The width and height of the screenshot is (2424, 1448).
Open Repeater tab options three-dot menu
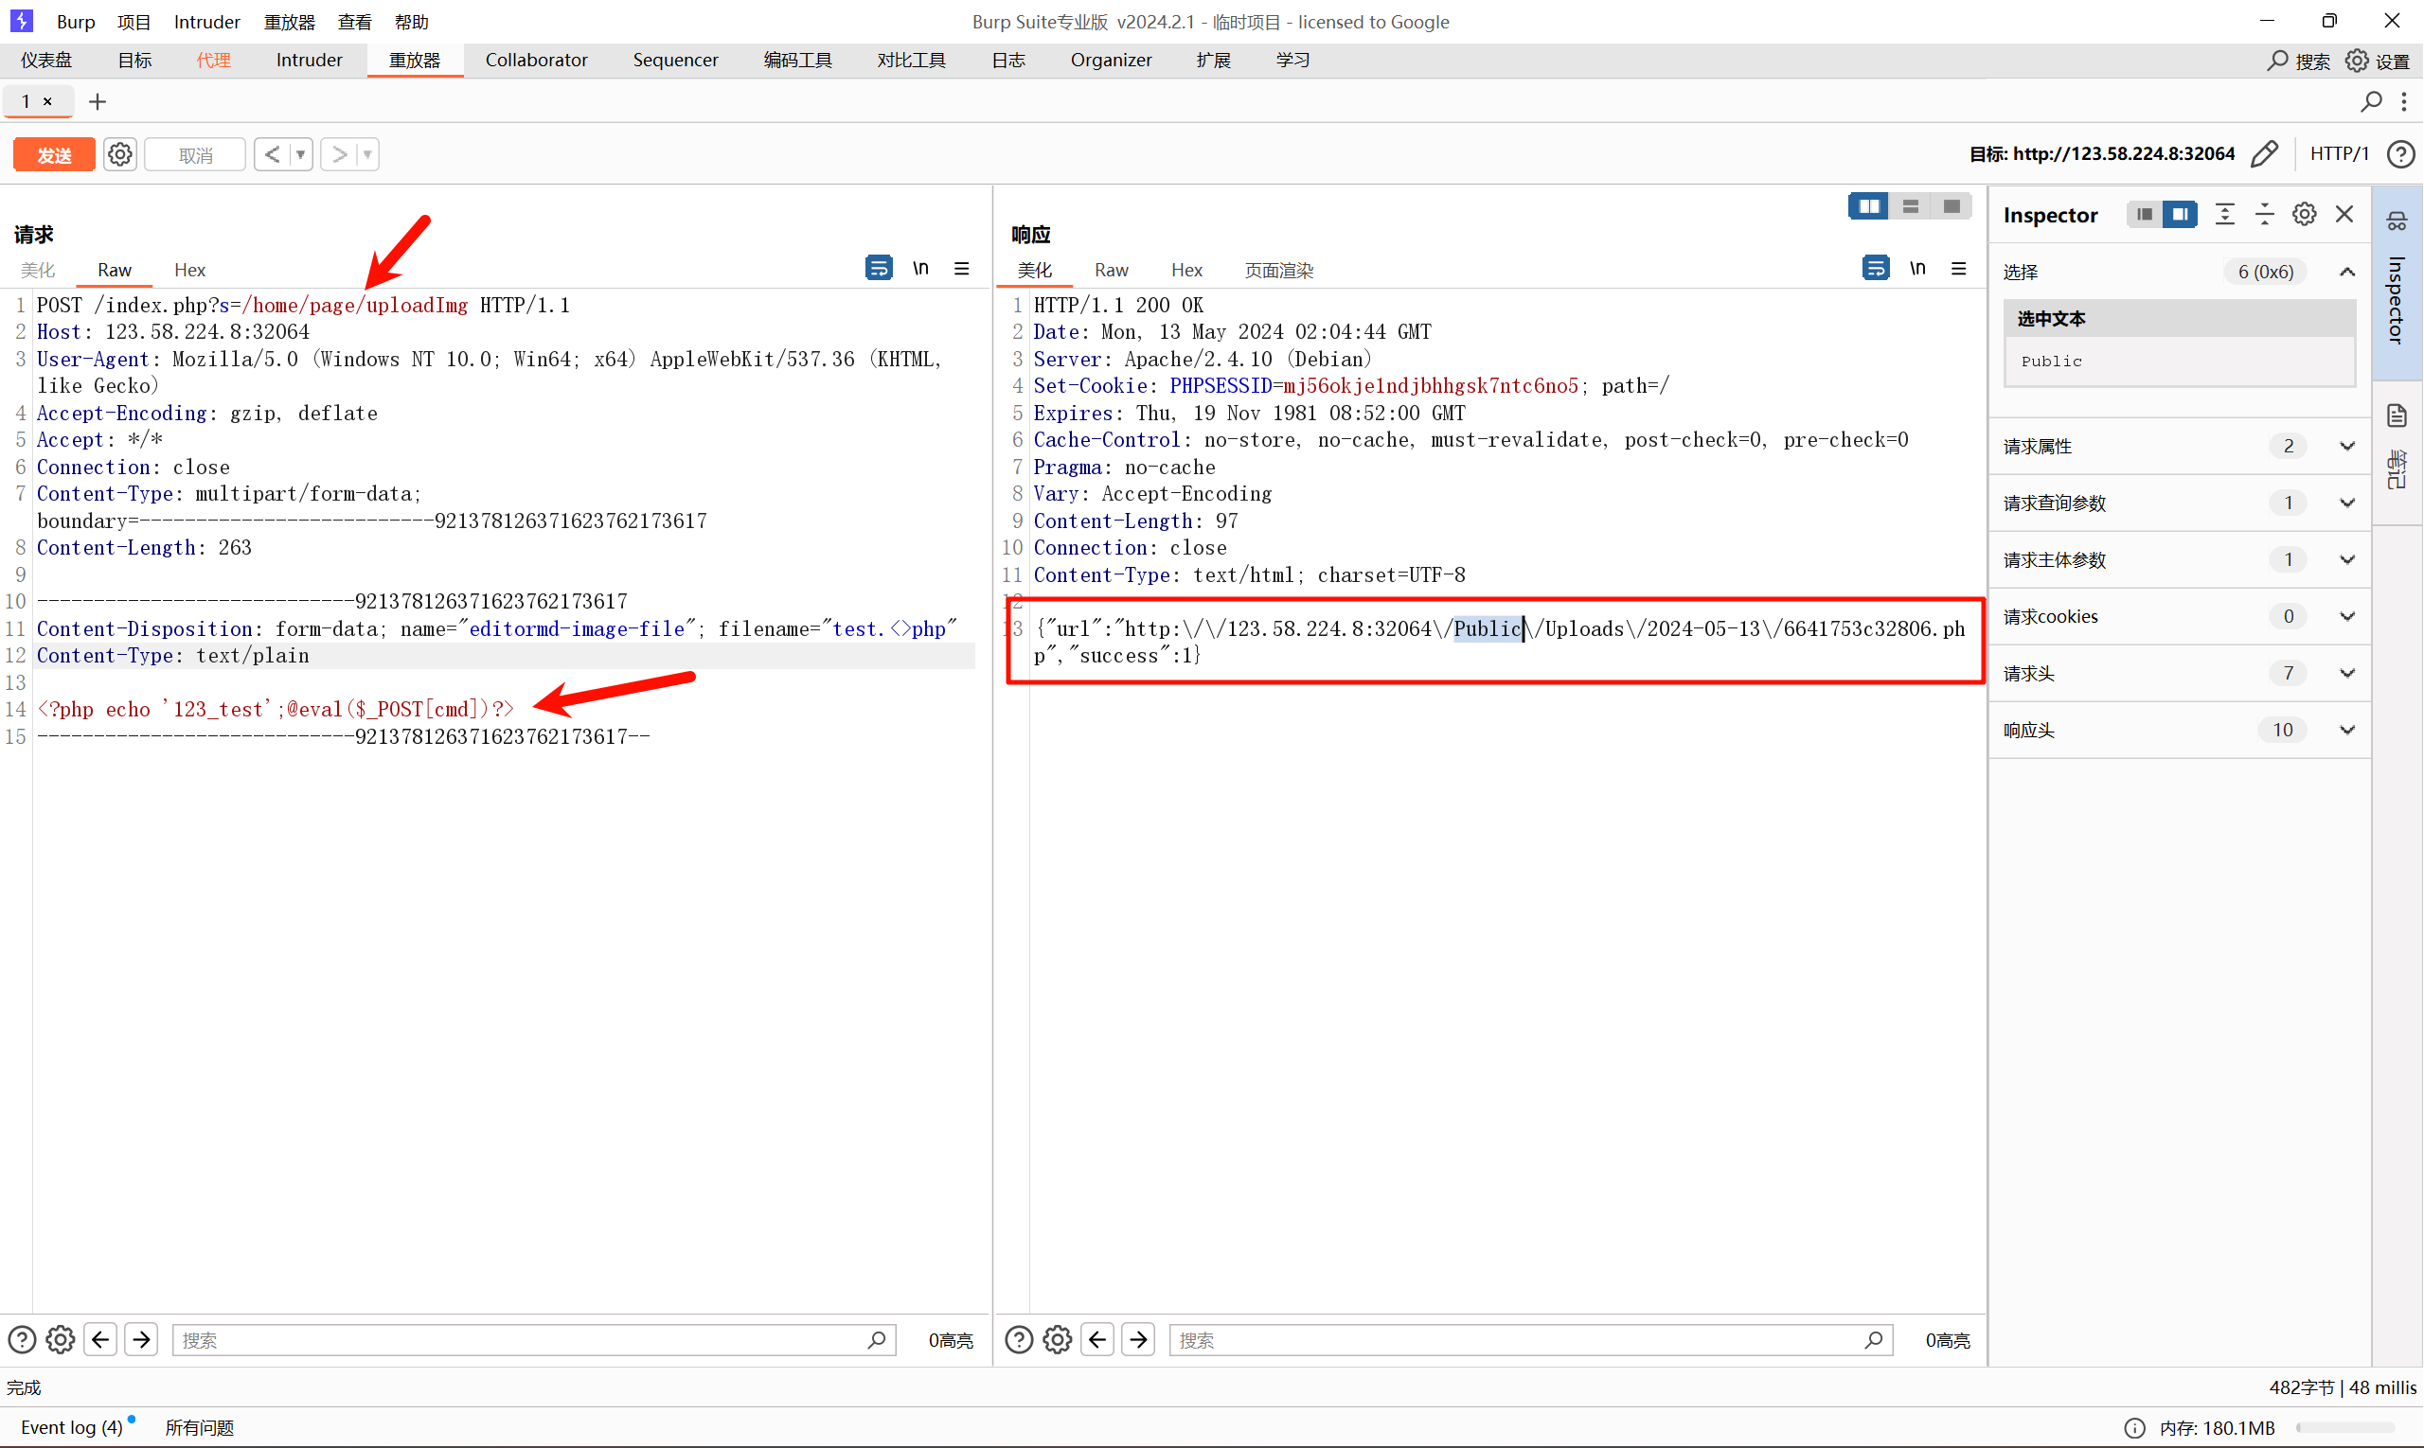(2404, 101)
